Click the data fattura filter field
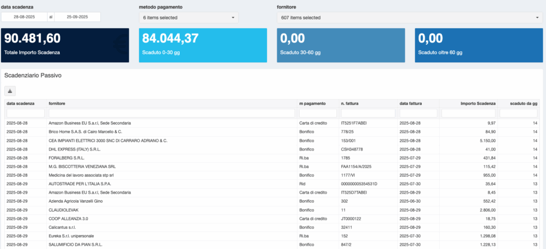This screenshot has height=249, width=546. (417, 113)
